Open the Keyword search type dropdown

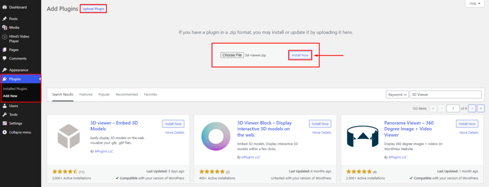[x=397, y=94]
